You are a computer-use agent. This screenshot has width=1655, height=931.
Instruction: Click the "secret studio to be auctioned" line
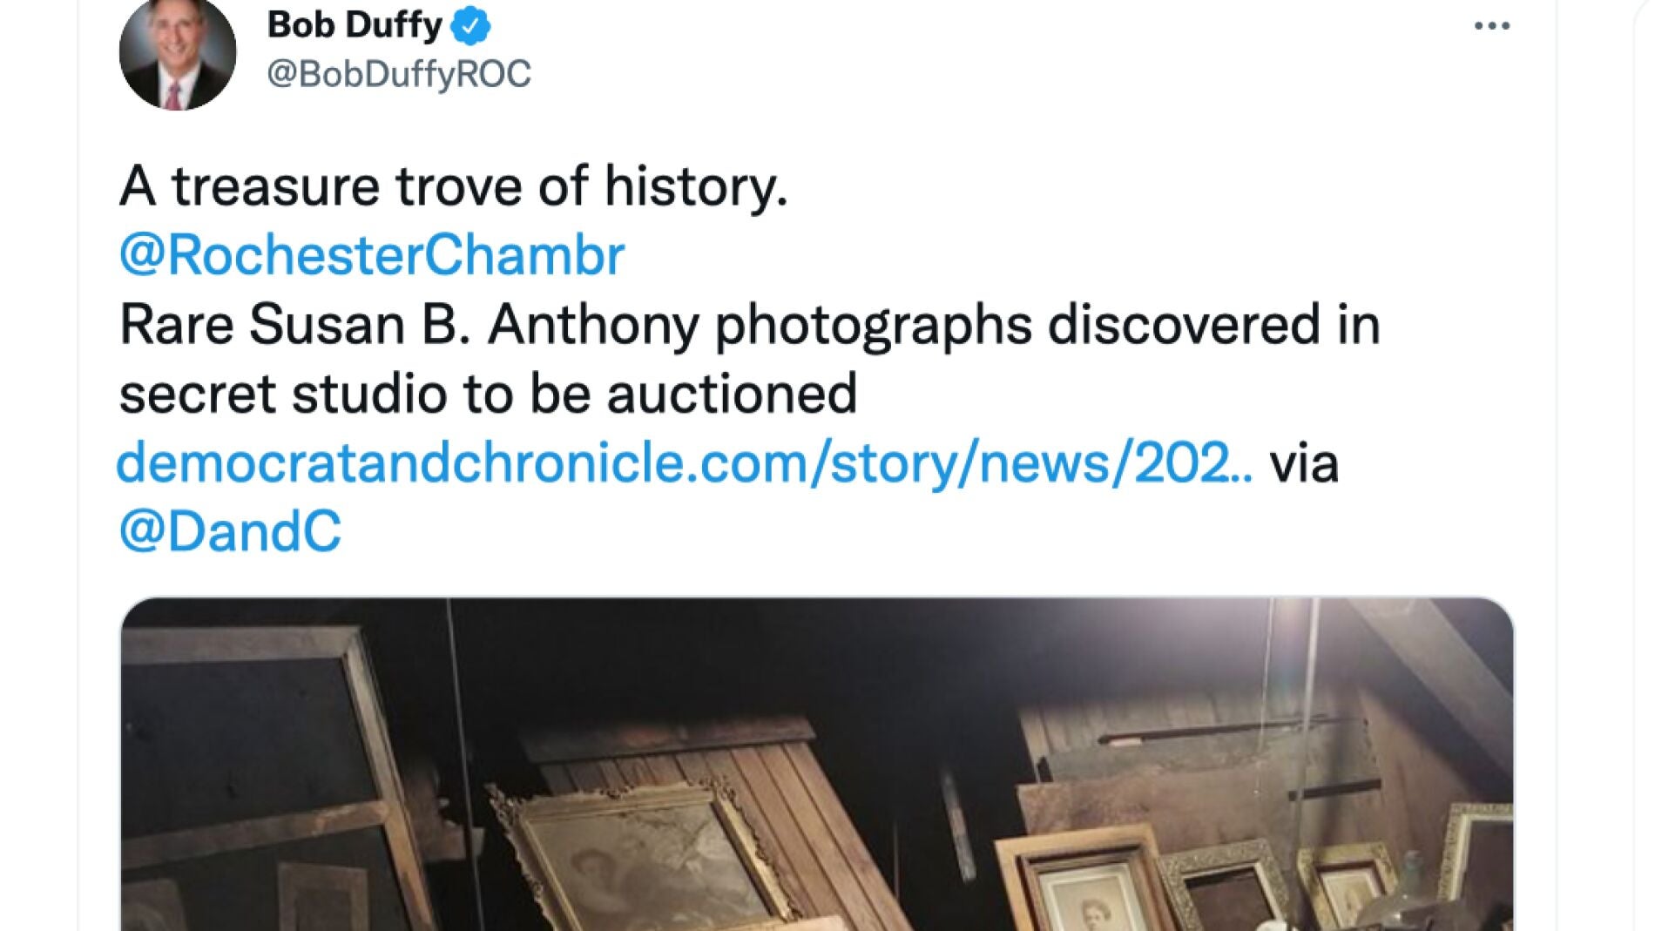tap(488, 394)
